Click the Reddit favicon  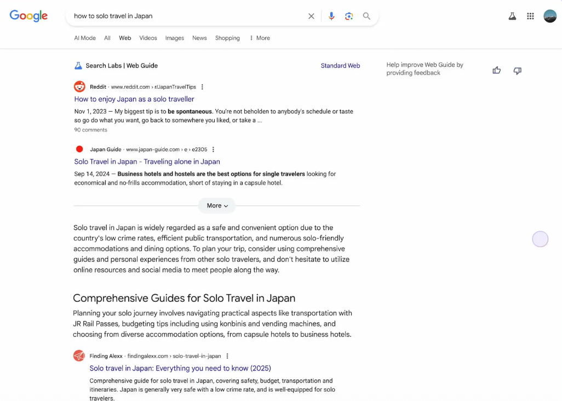tap(79, 87)
